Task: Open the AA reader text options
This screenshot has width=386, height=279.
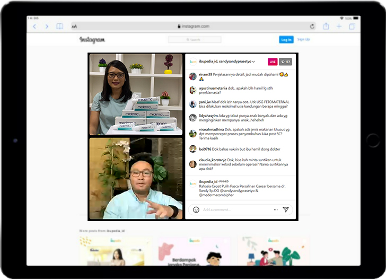Action: pyautogui.click(x=74, y=27)
